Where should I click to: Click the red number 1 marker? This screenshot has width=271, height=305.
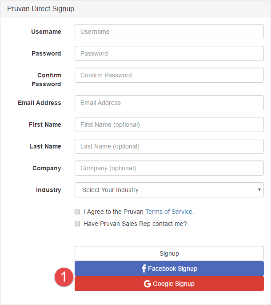[63, 277]
